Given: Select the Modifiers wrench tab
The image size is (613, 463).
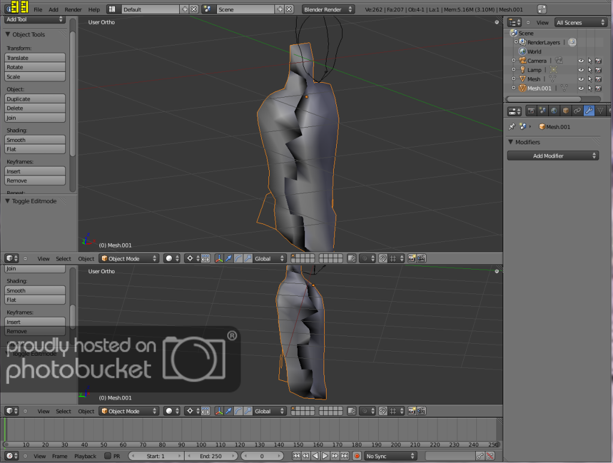Looking at the screenshot, I should tap(589, 111).
